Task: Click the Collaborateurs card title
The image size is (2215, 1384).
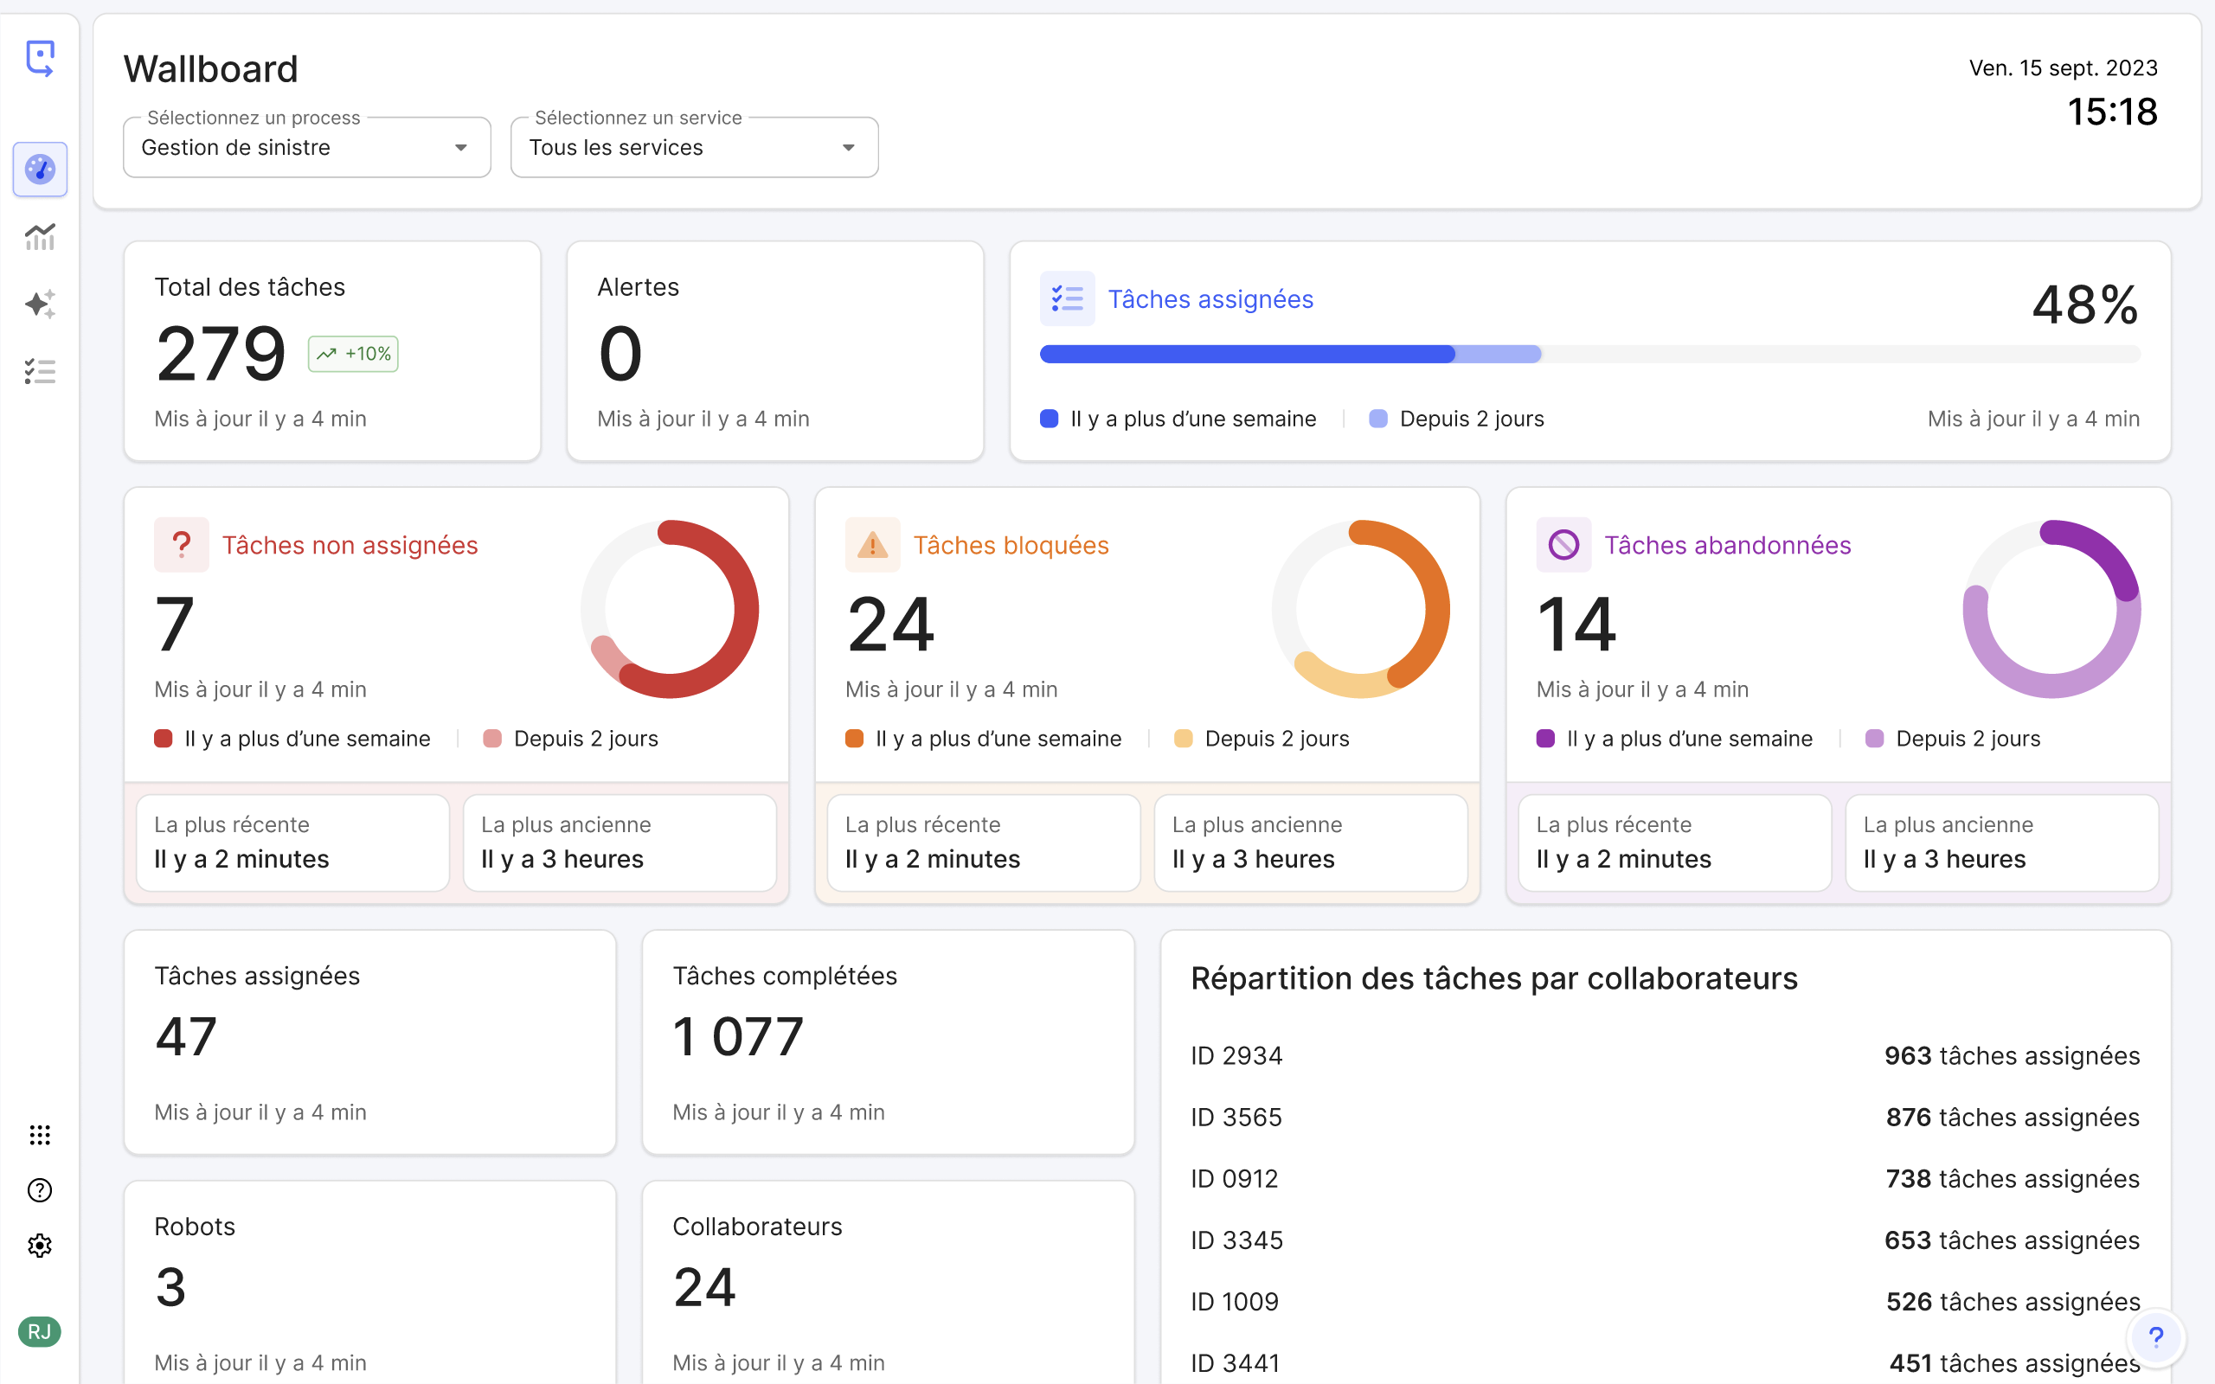Action: (757, 1227)
